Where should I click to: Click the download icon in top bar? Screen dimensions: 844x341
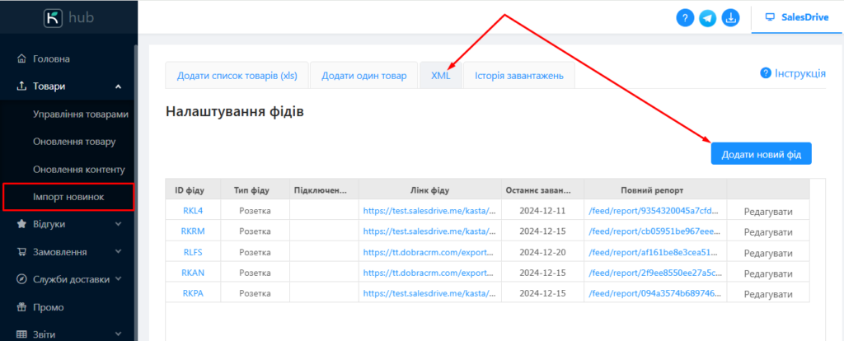(730, 18)
